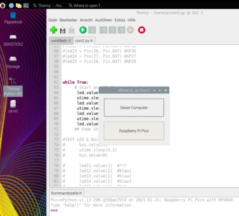Open the Raspberry Pi start menu
This screenshot has height=216, width=239.
tap(3, 6)
